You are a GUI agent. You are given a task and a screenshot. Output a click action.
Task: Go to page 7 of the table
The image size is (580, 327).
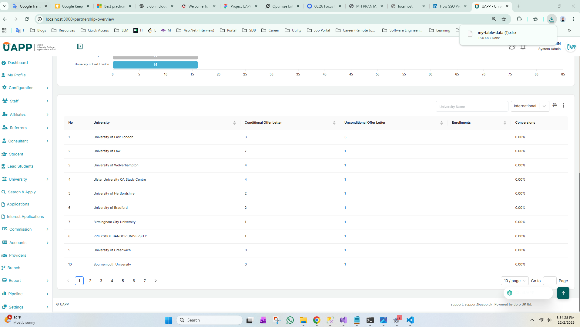click(x=145, y=281)
